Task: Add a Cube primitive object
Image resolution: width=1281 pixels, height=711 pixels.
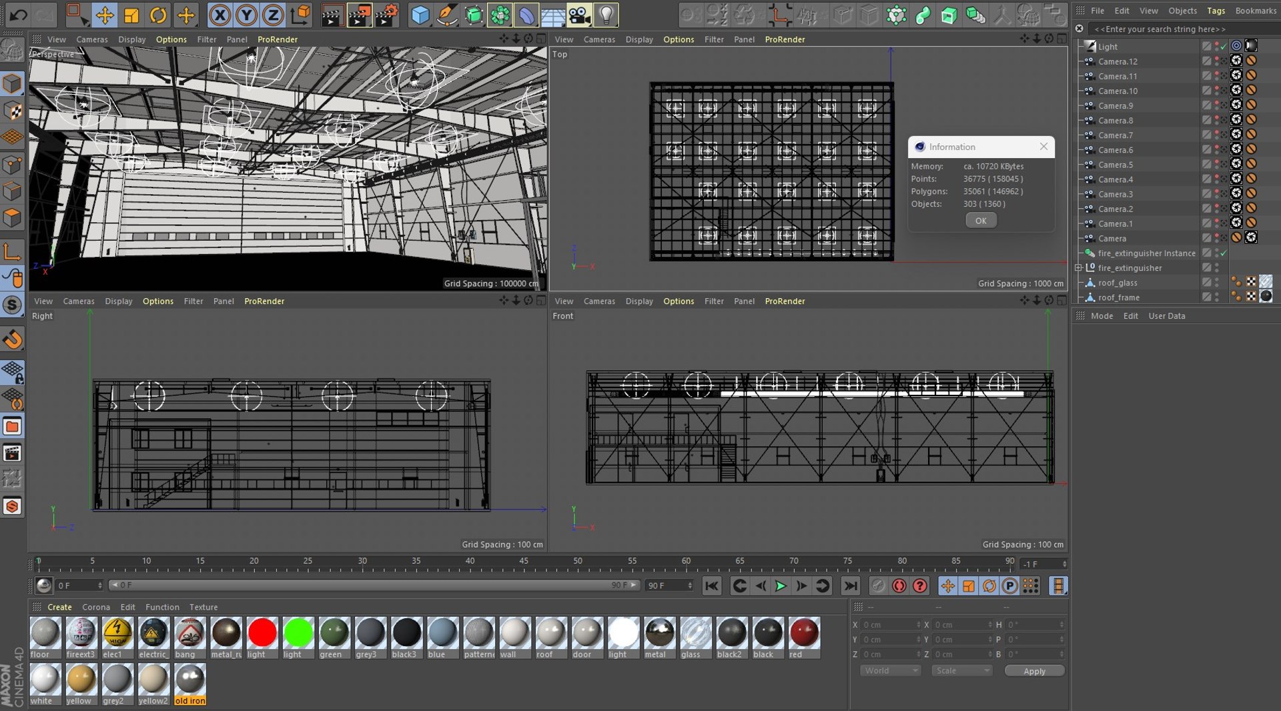Action: point(420,15)
